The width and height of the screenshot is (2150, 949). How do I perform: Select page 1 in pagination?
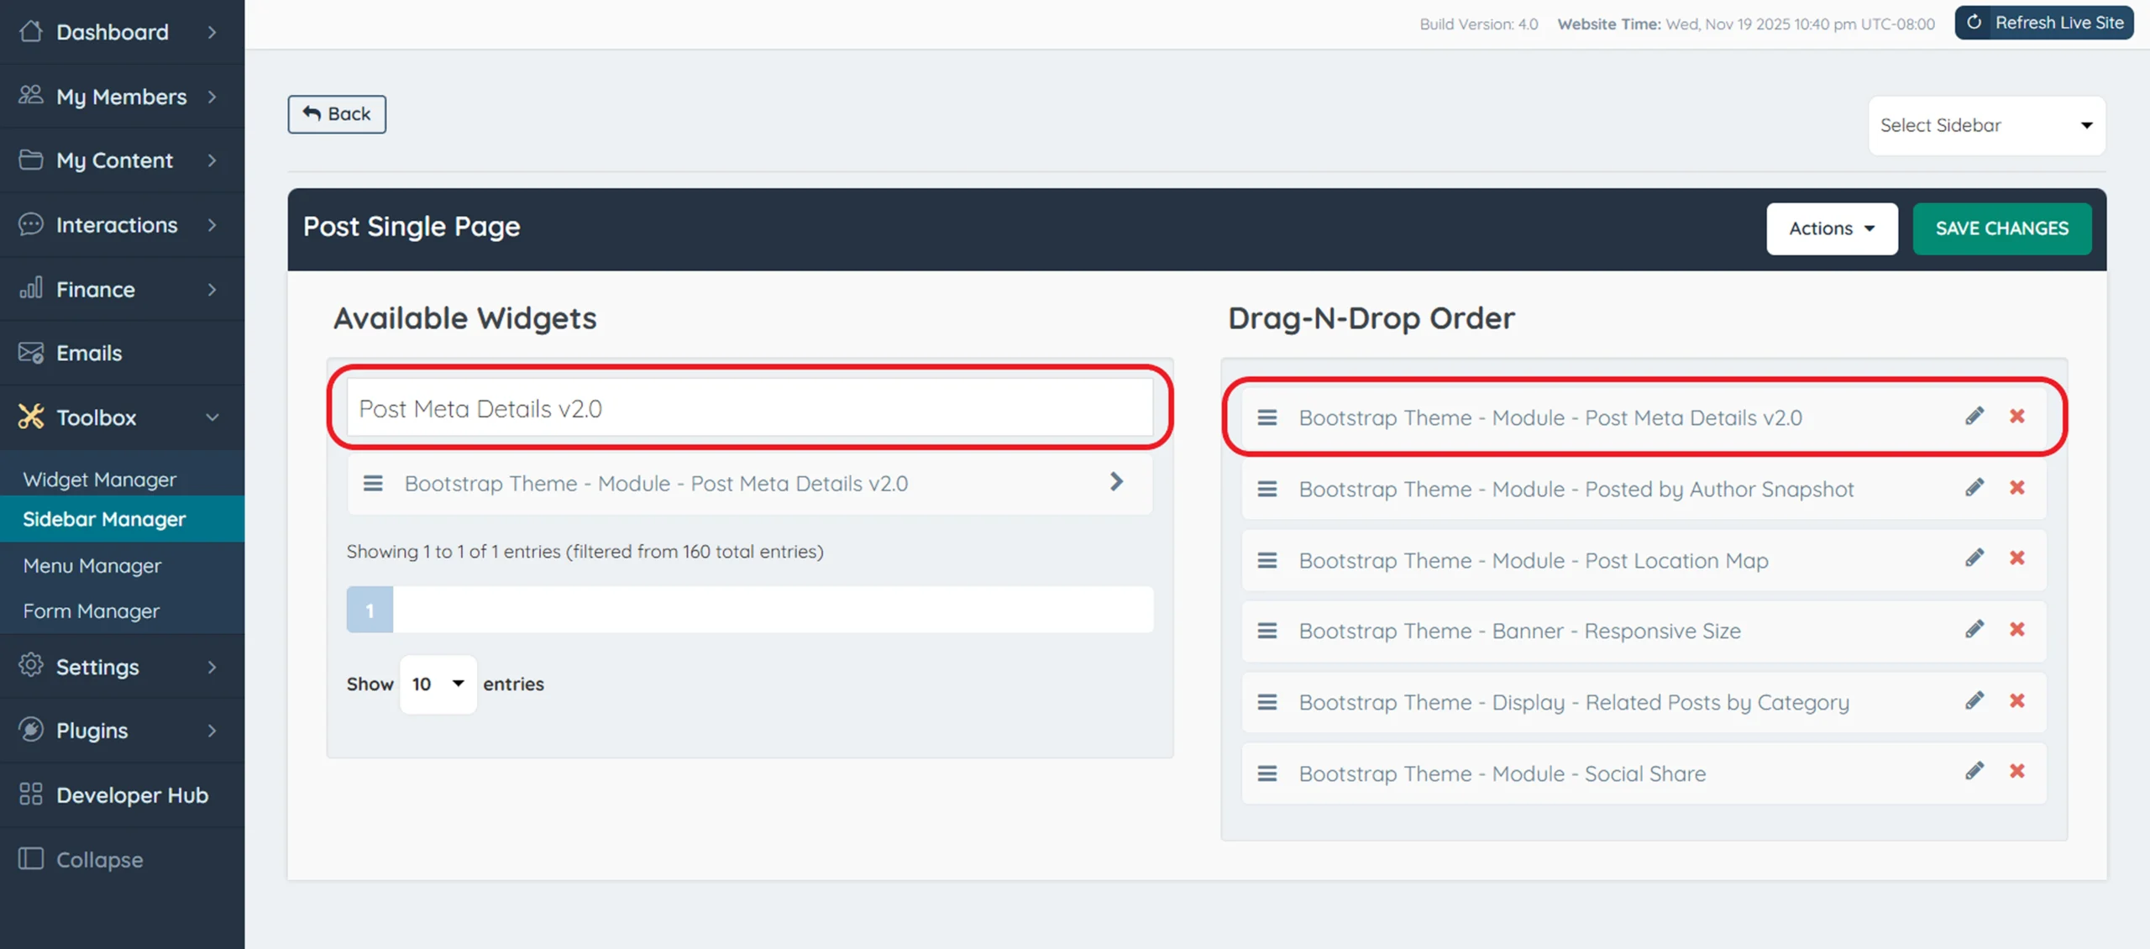[370, 611]
